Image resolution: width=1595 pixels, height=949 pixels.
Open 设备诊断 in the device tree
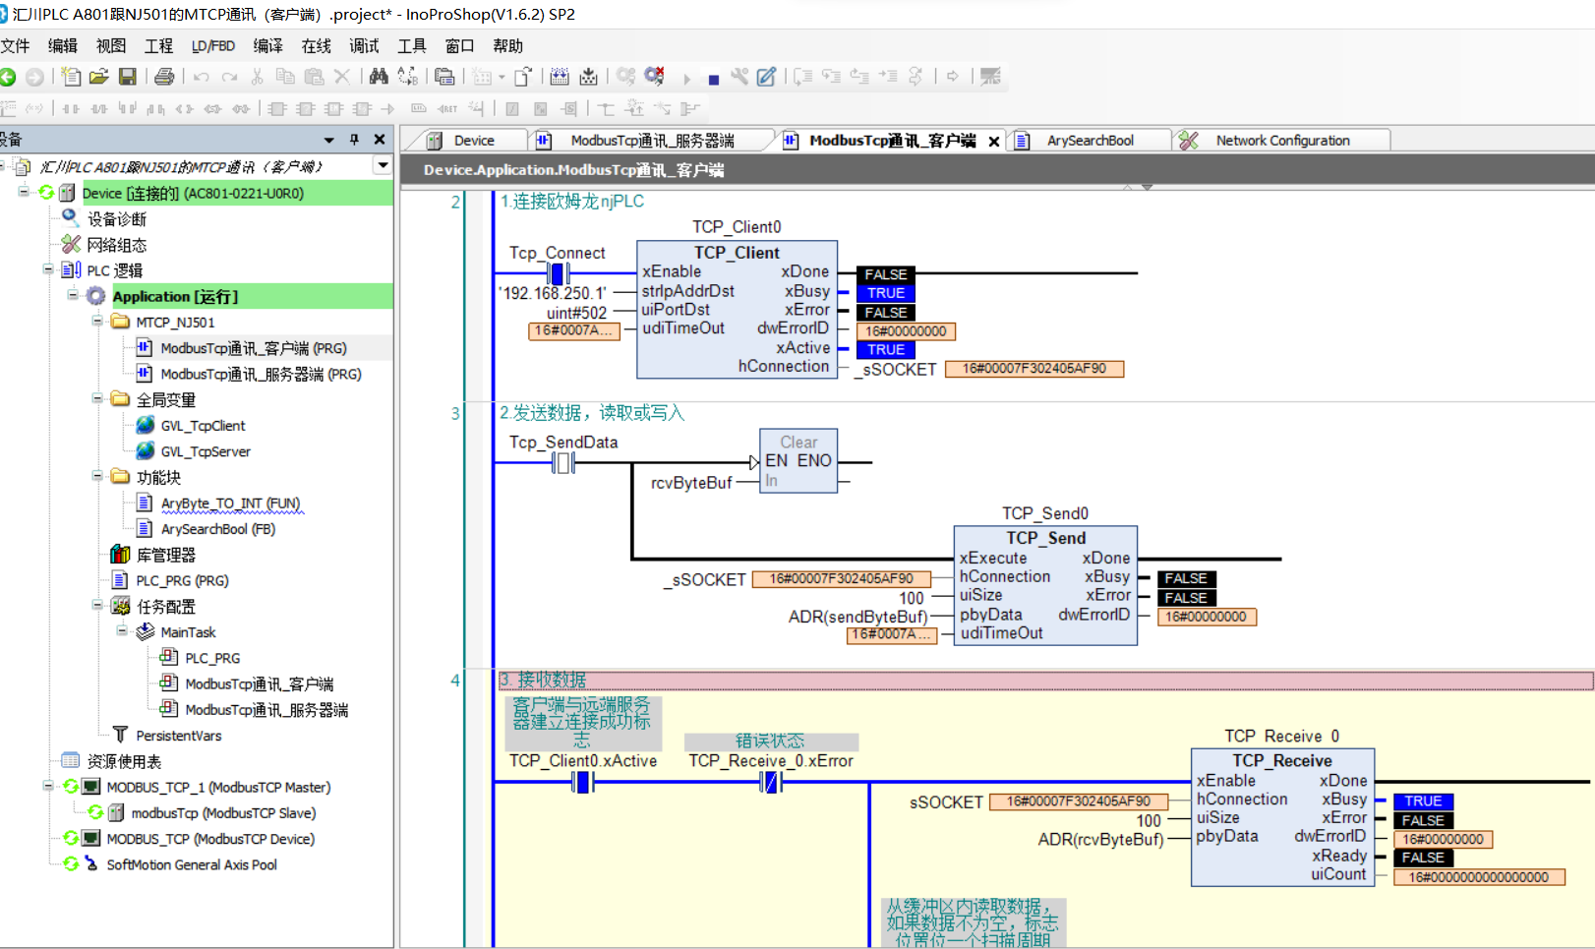coord(116,218)
